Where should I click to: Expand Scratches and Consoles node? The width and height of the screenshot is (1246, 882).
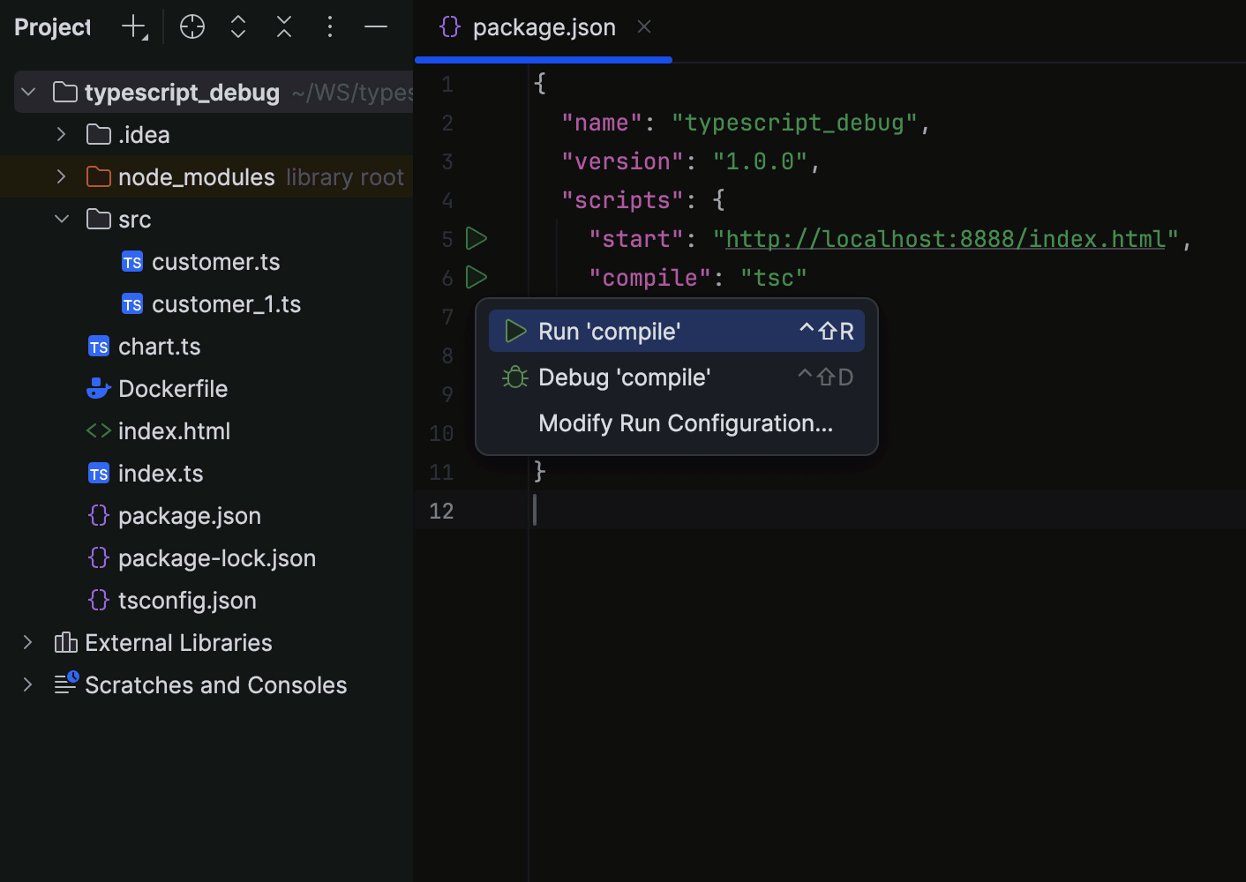tap(27, 684)
